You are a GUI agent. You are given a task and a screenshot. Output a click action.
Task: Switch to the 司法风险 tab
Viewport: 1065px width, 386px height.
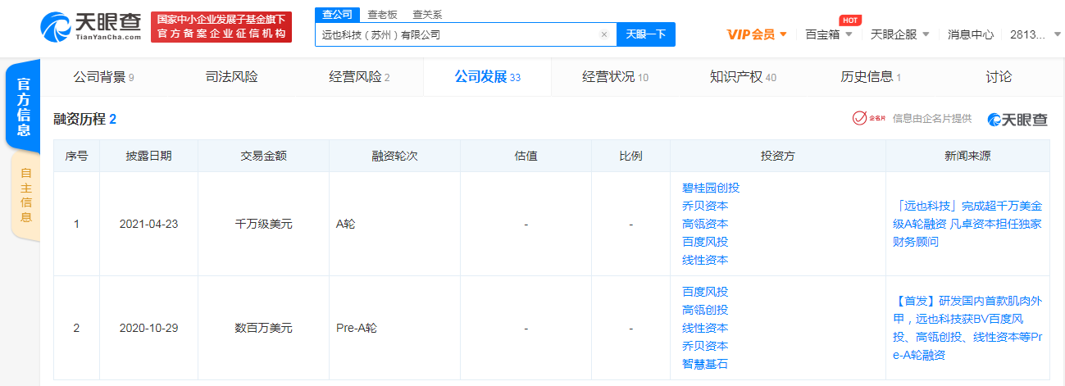[x=231, y=77]
